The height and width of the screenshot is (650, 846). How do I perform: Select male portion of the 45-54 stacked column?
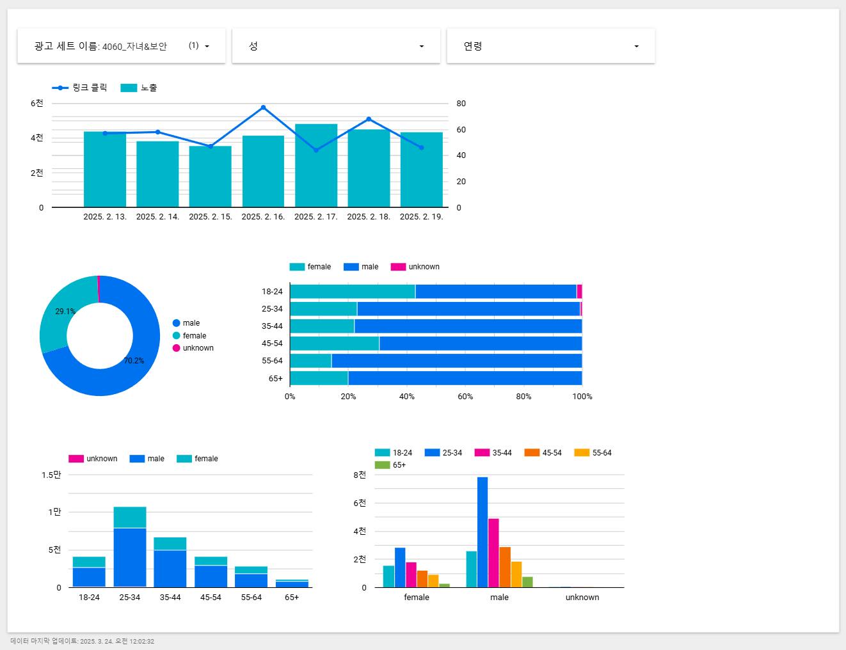point(211,576)
